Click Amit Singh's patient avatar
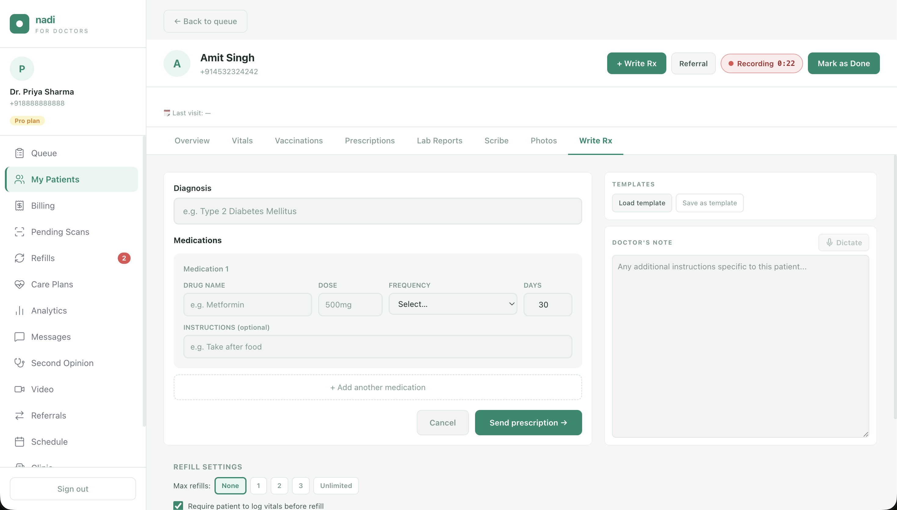 [177, 63]
